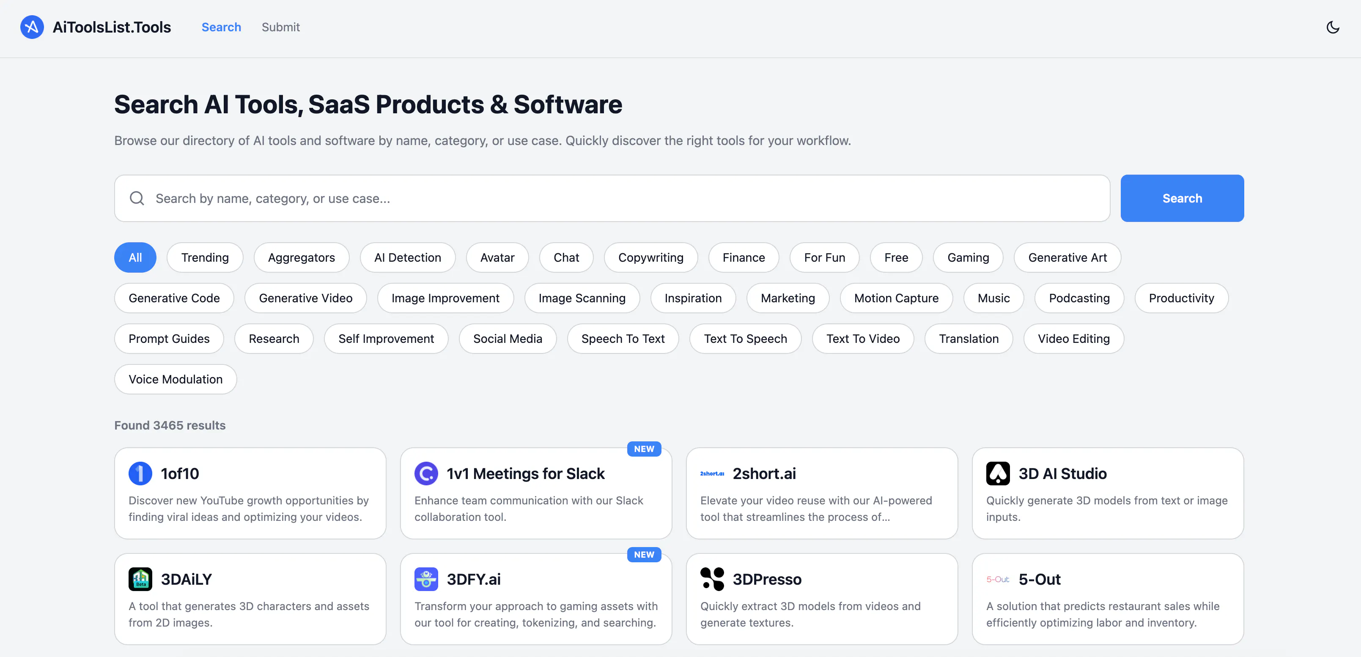Toggle dark mode with moon icon
This screenshot has height=657, width=1361.
tap(1333, 27)
